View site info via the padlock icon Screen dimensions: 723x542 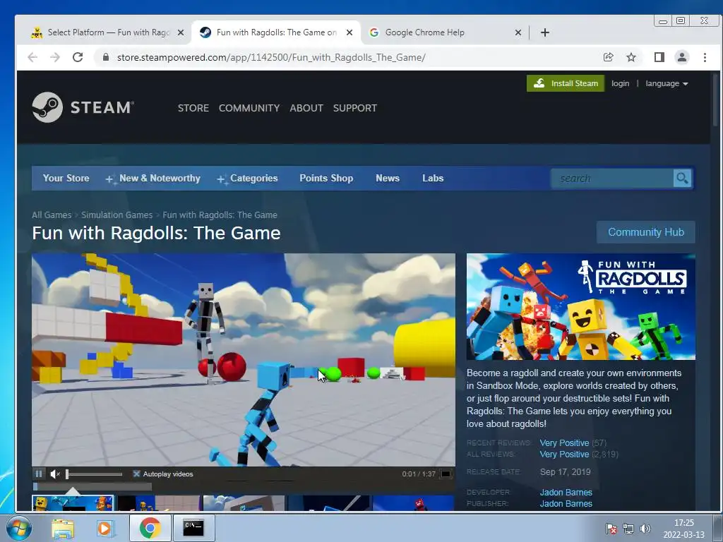pyautogui.click(x=106, y=57)
